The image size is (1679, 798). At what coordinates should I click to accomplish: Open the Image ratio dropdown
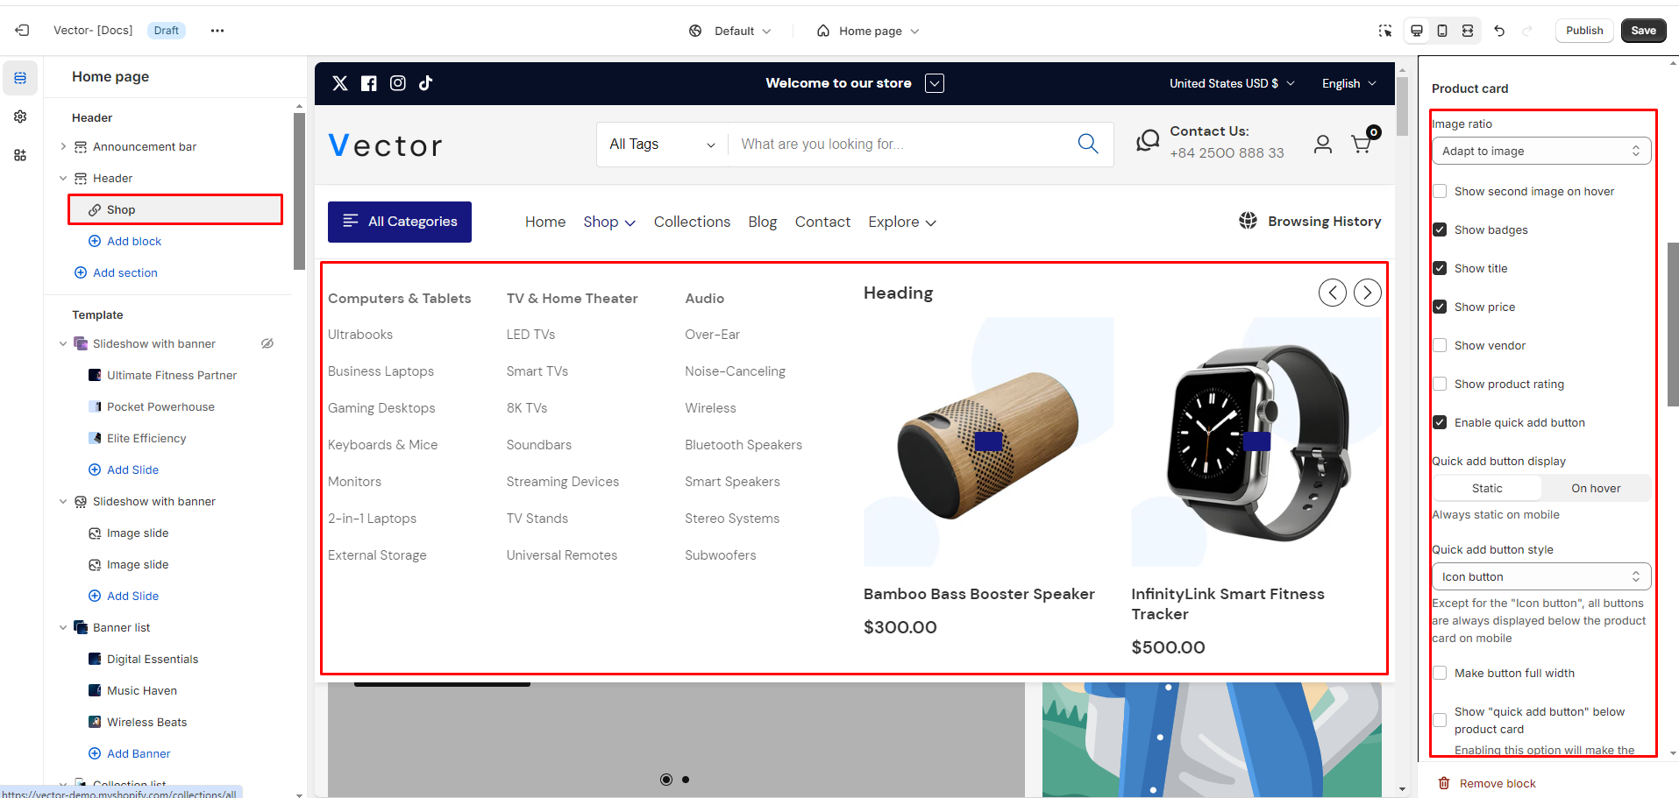[x=1540, y=151]
